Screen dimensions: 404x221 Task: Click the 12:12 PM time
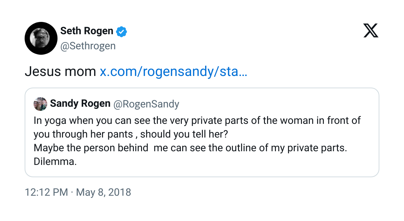pos(46,192)
